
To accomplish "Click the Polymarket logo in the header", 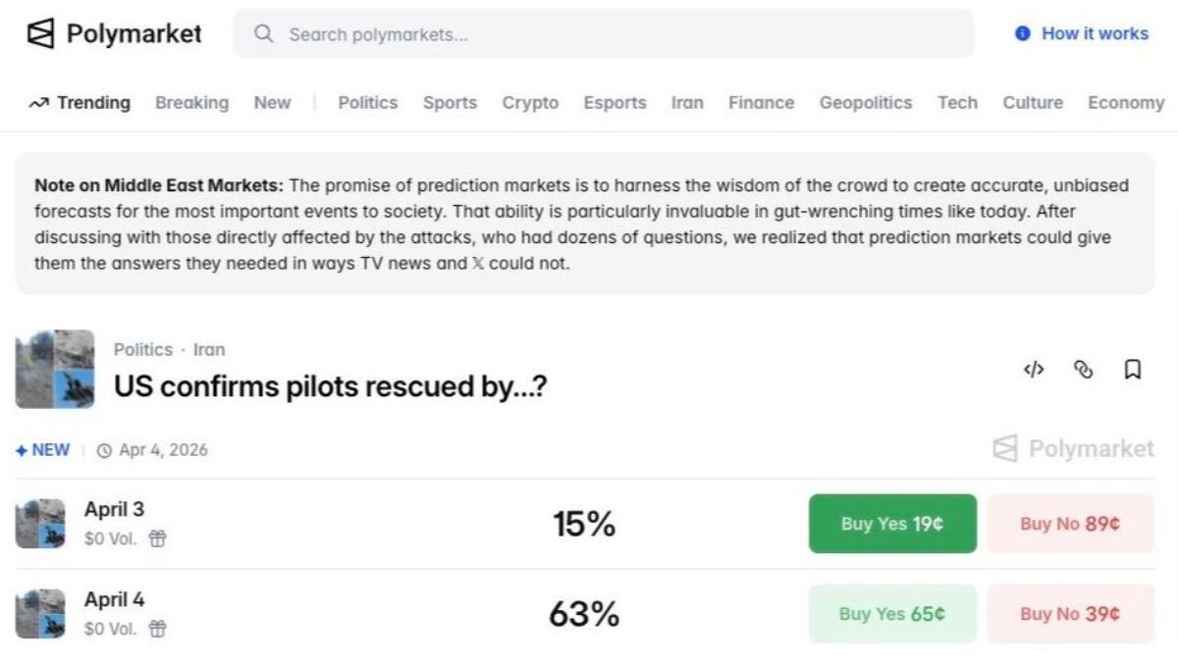I will coord(113,32).
